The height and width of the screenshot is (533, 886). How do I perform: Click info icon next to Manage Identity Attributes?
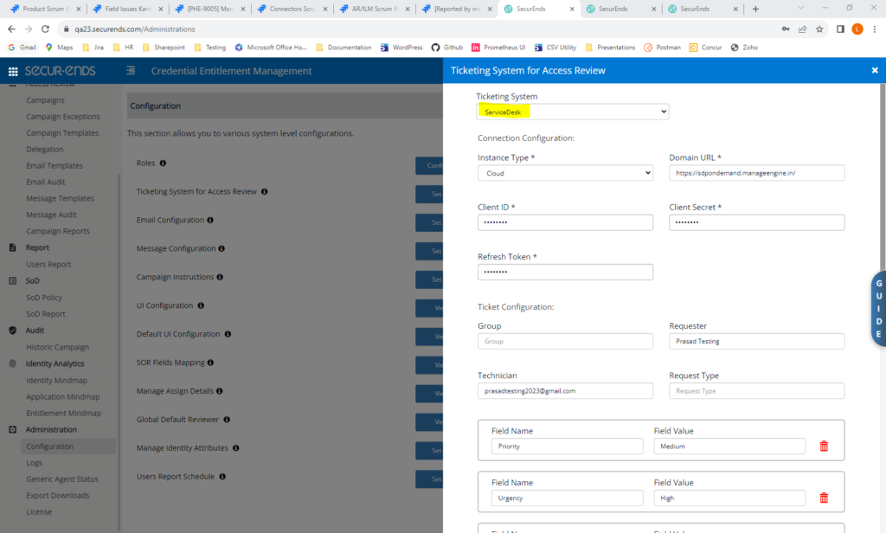pos(235,447)
